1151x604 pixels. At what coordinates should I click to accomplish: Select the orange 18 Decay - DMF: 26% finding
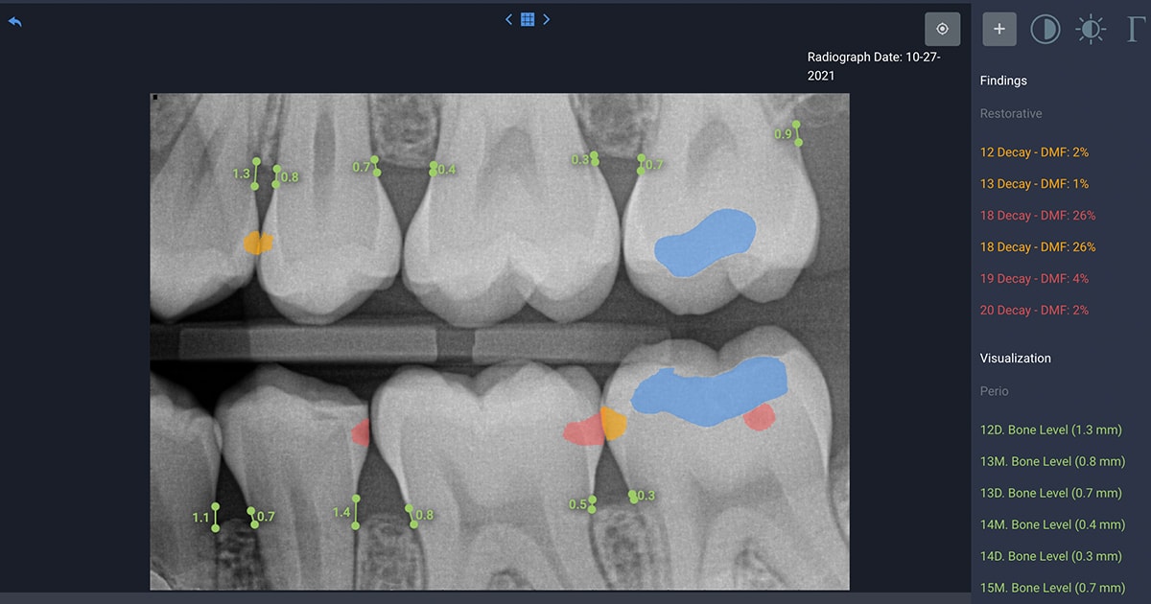tap(1038, 247)
